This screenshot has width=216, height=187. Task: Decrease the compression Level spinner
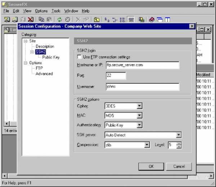pos(179,146)
